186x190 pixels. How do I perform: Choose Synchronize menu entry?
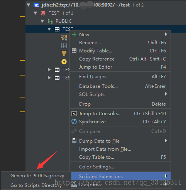[120, 122]
